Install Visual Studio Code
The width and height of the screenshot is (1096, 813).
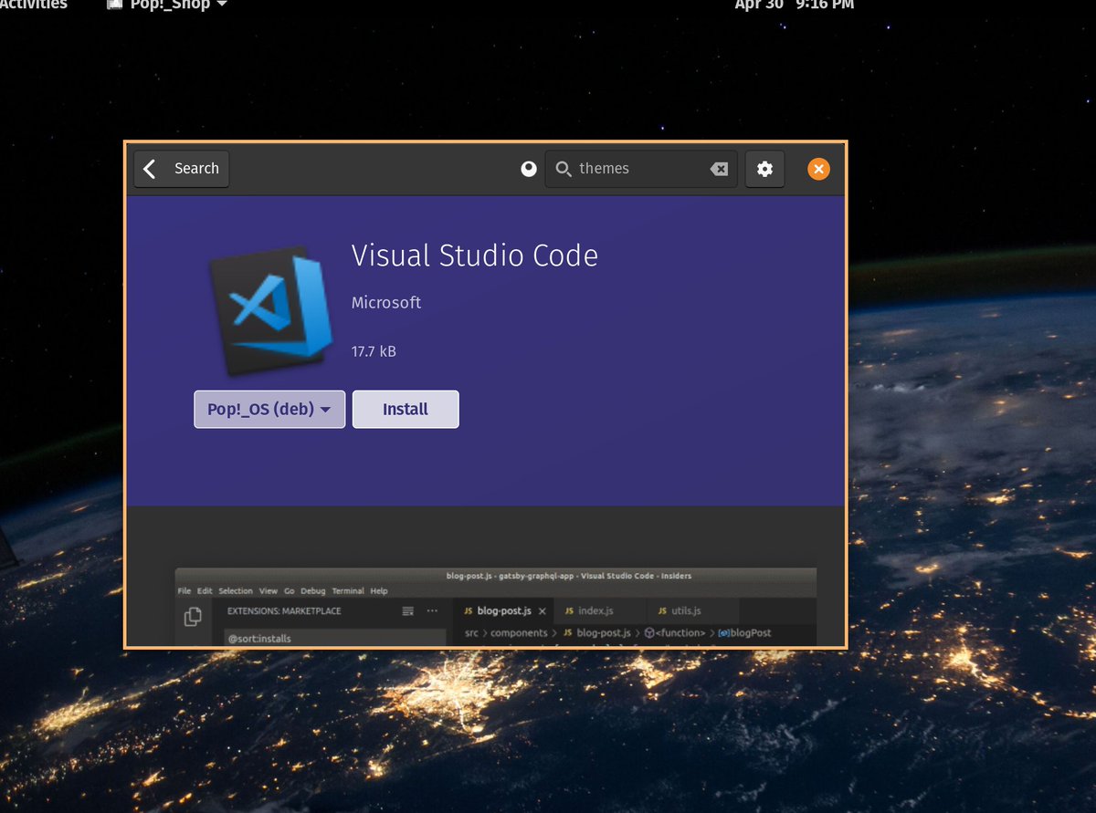tap(406, 409)
